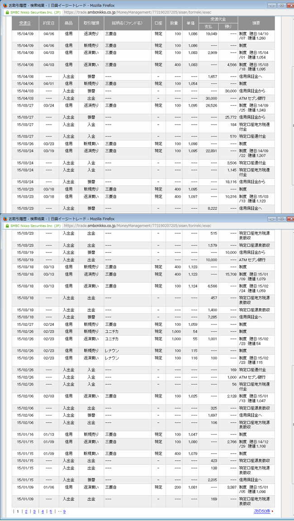The width and height of the screenshot is (294, 521).
Task: Click the Firefox logo in the bottom window's title bar
Action: 5,219
